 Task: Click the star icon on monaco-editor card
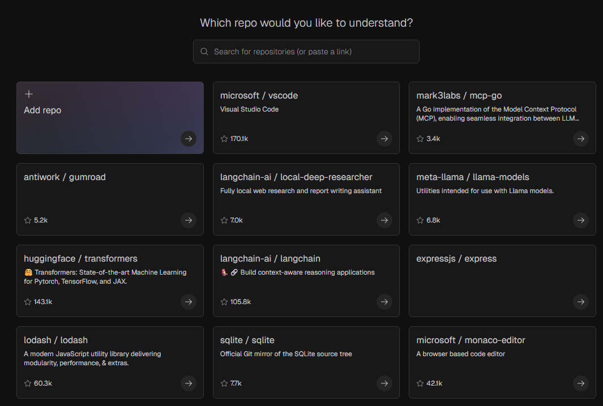[x=420, y=383]
